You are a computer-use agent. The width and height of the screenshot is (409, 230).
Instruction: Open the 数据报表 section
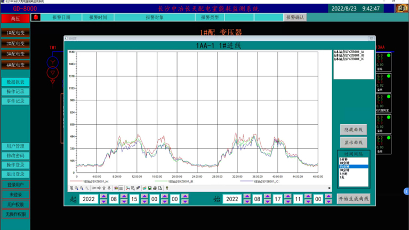[15, 82]
